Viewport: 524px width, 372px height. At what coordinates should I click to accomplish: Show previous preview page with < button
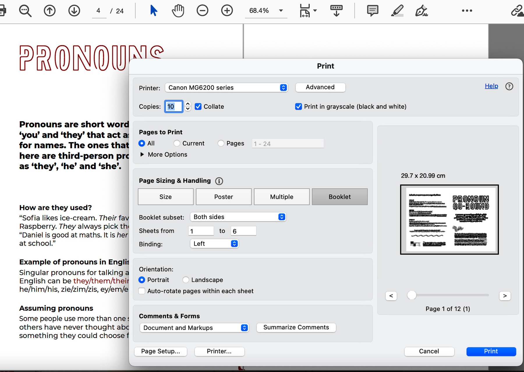(391, 296)
